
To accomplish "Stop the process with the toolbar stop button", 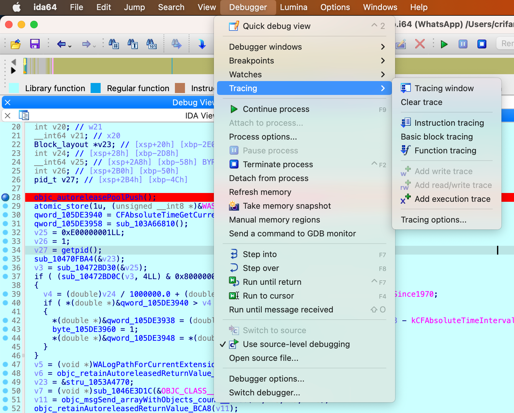I will [x=482, y=44].
